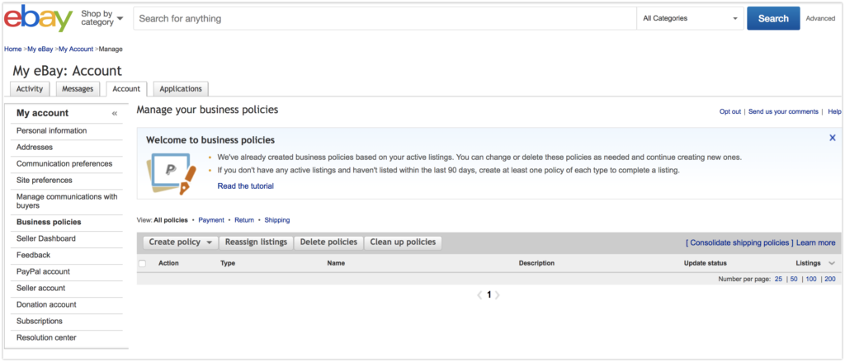845x362 pixels.
Task: Collapse My account sidebar with double chevron
Action: click(x=114, y=114)
